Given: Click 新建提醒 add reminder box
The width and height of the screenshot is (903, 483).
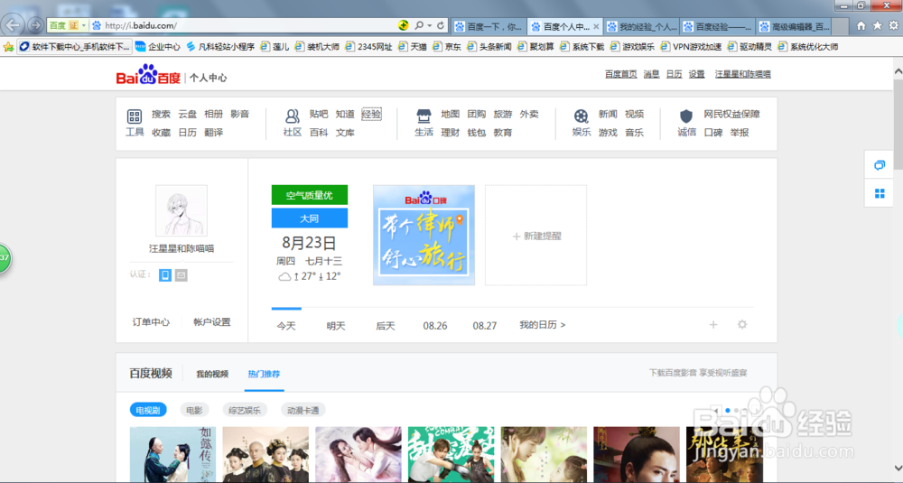Looking at the screenshot, I should point(535,235).
